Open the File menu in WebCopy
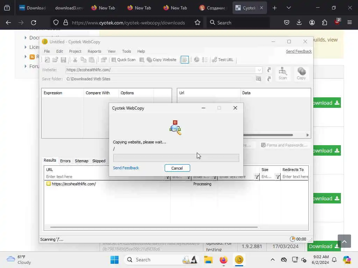Viewport: 358px width, 268px height. click(x=47, y=51)
